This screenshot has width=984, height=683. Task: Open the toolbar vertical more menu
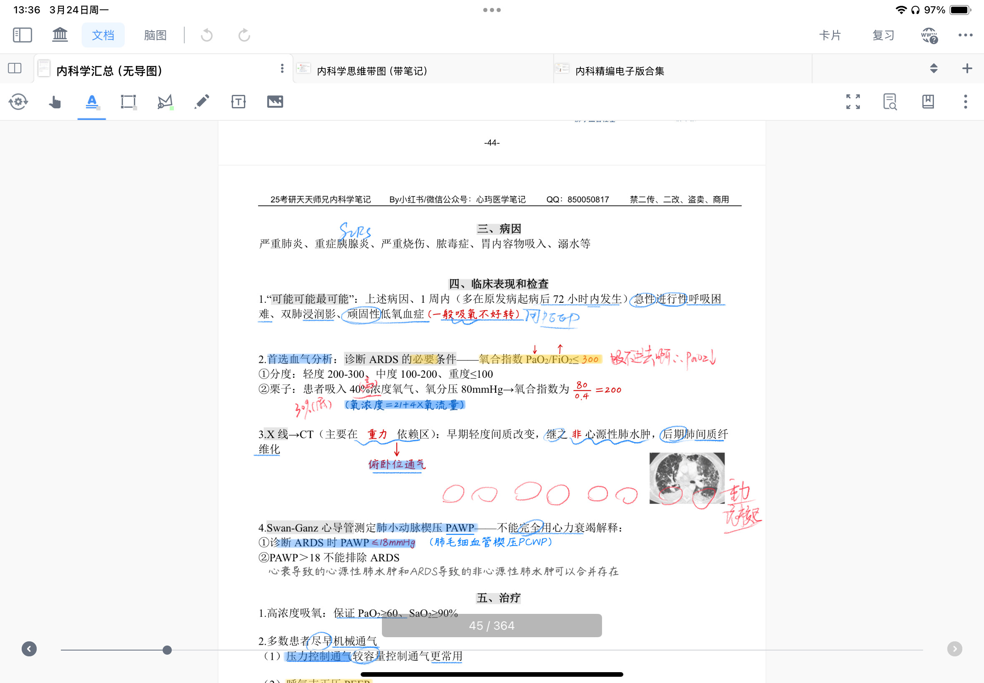(x=966, y=102)
